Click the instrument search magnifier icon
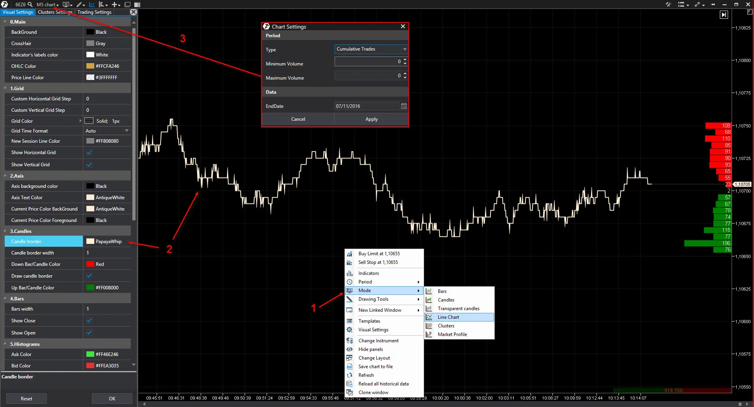 point(30,5)
